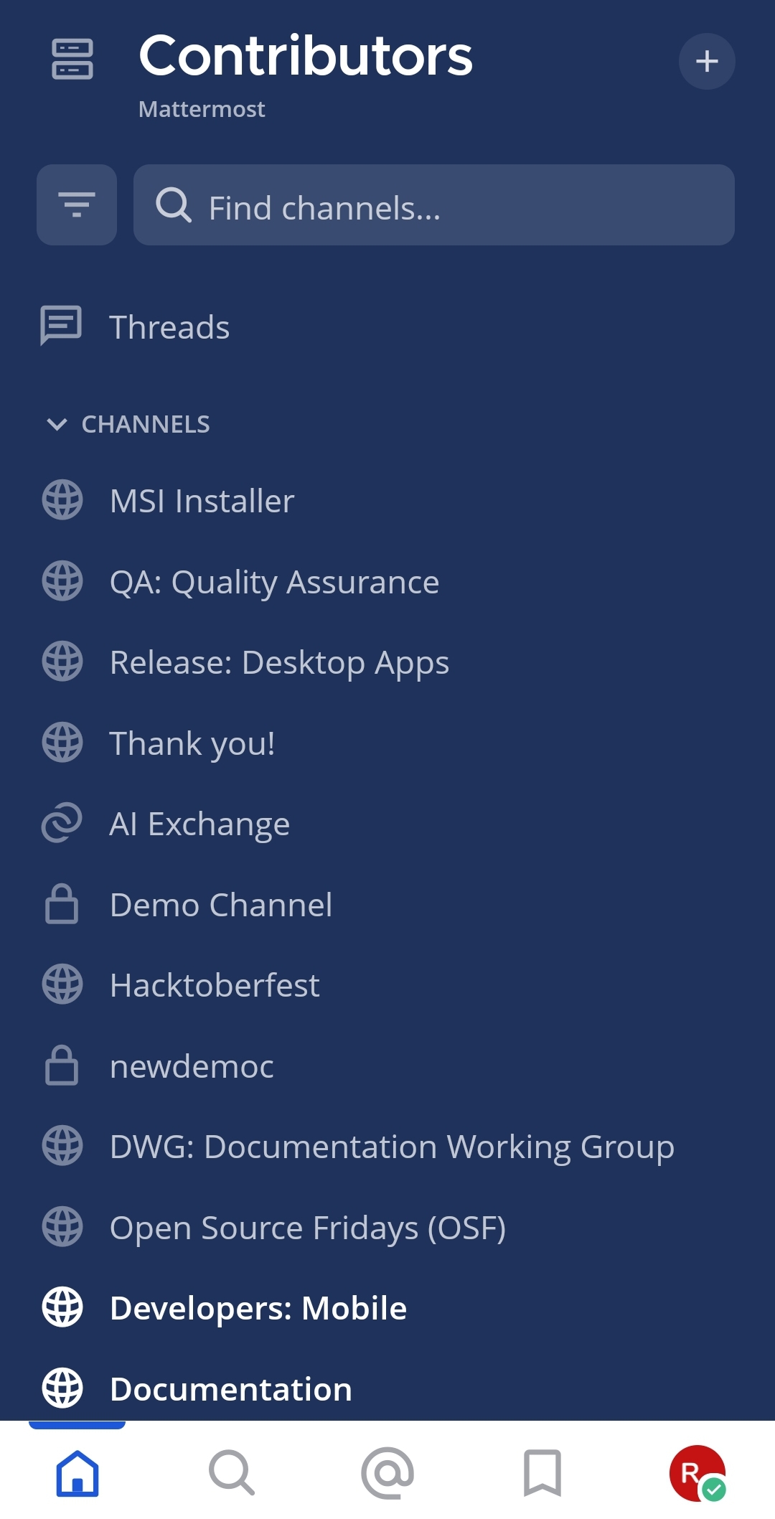Select Open Source Fridays (OSF) channel
The image size is (775, 1519).
(308, 1228)
